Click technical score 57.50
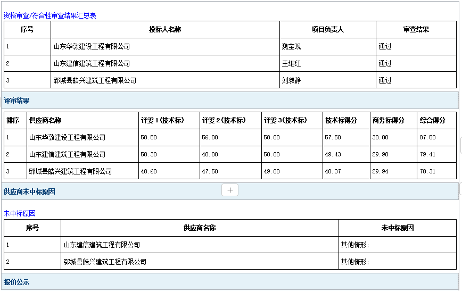 (x=333, y=137)
